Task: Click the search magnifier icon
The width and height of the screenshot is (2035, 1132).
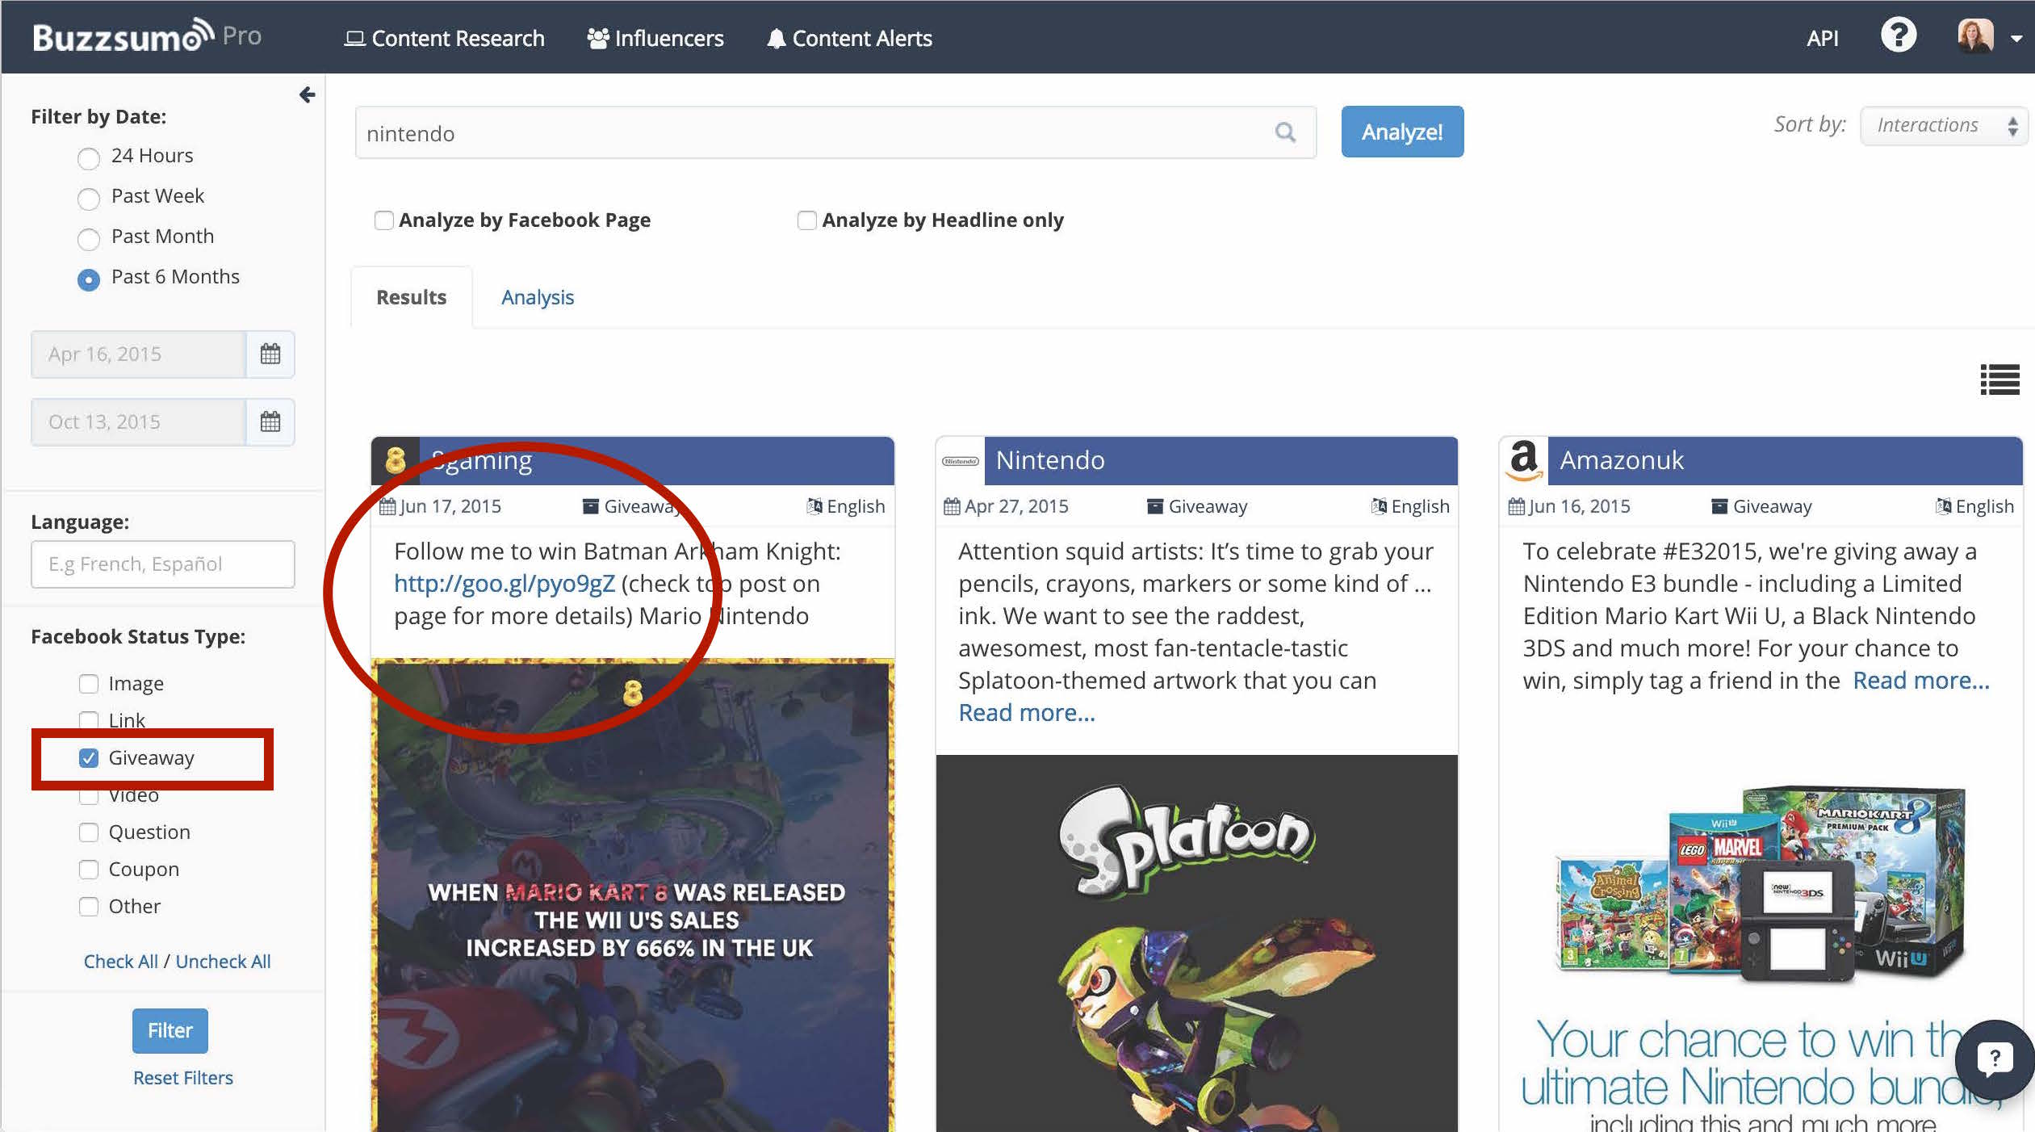Action: (x=1285, y=132)
